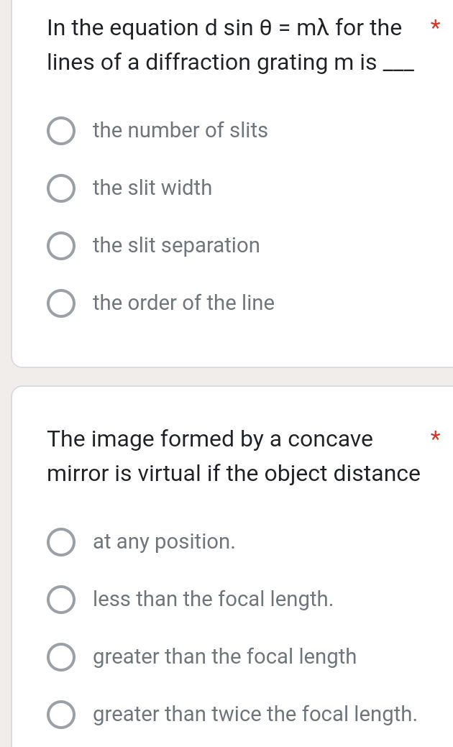Screen dimensions: 453x747
Task: Click the red asterisk on the concave mirror question
Action: click(433, 436)
